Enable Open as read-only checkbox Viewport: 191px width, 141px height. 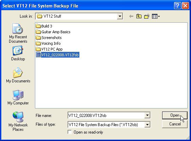point(70,132)
